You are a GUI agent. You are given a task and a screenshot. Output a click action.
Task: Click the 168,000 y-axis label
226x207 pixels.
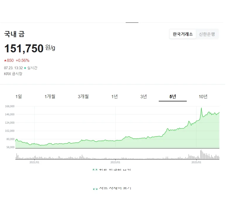[10, 106]
